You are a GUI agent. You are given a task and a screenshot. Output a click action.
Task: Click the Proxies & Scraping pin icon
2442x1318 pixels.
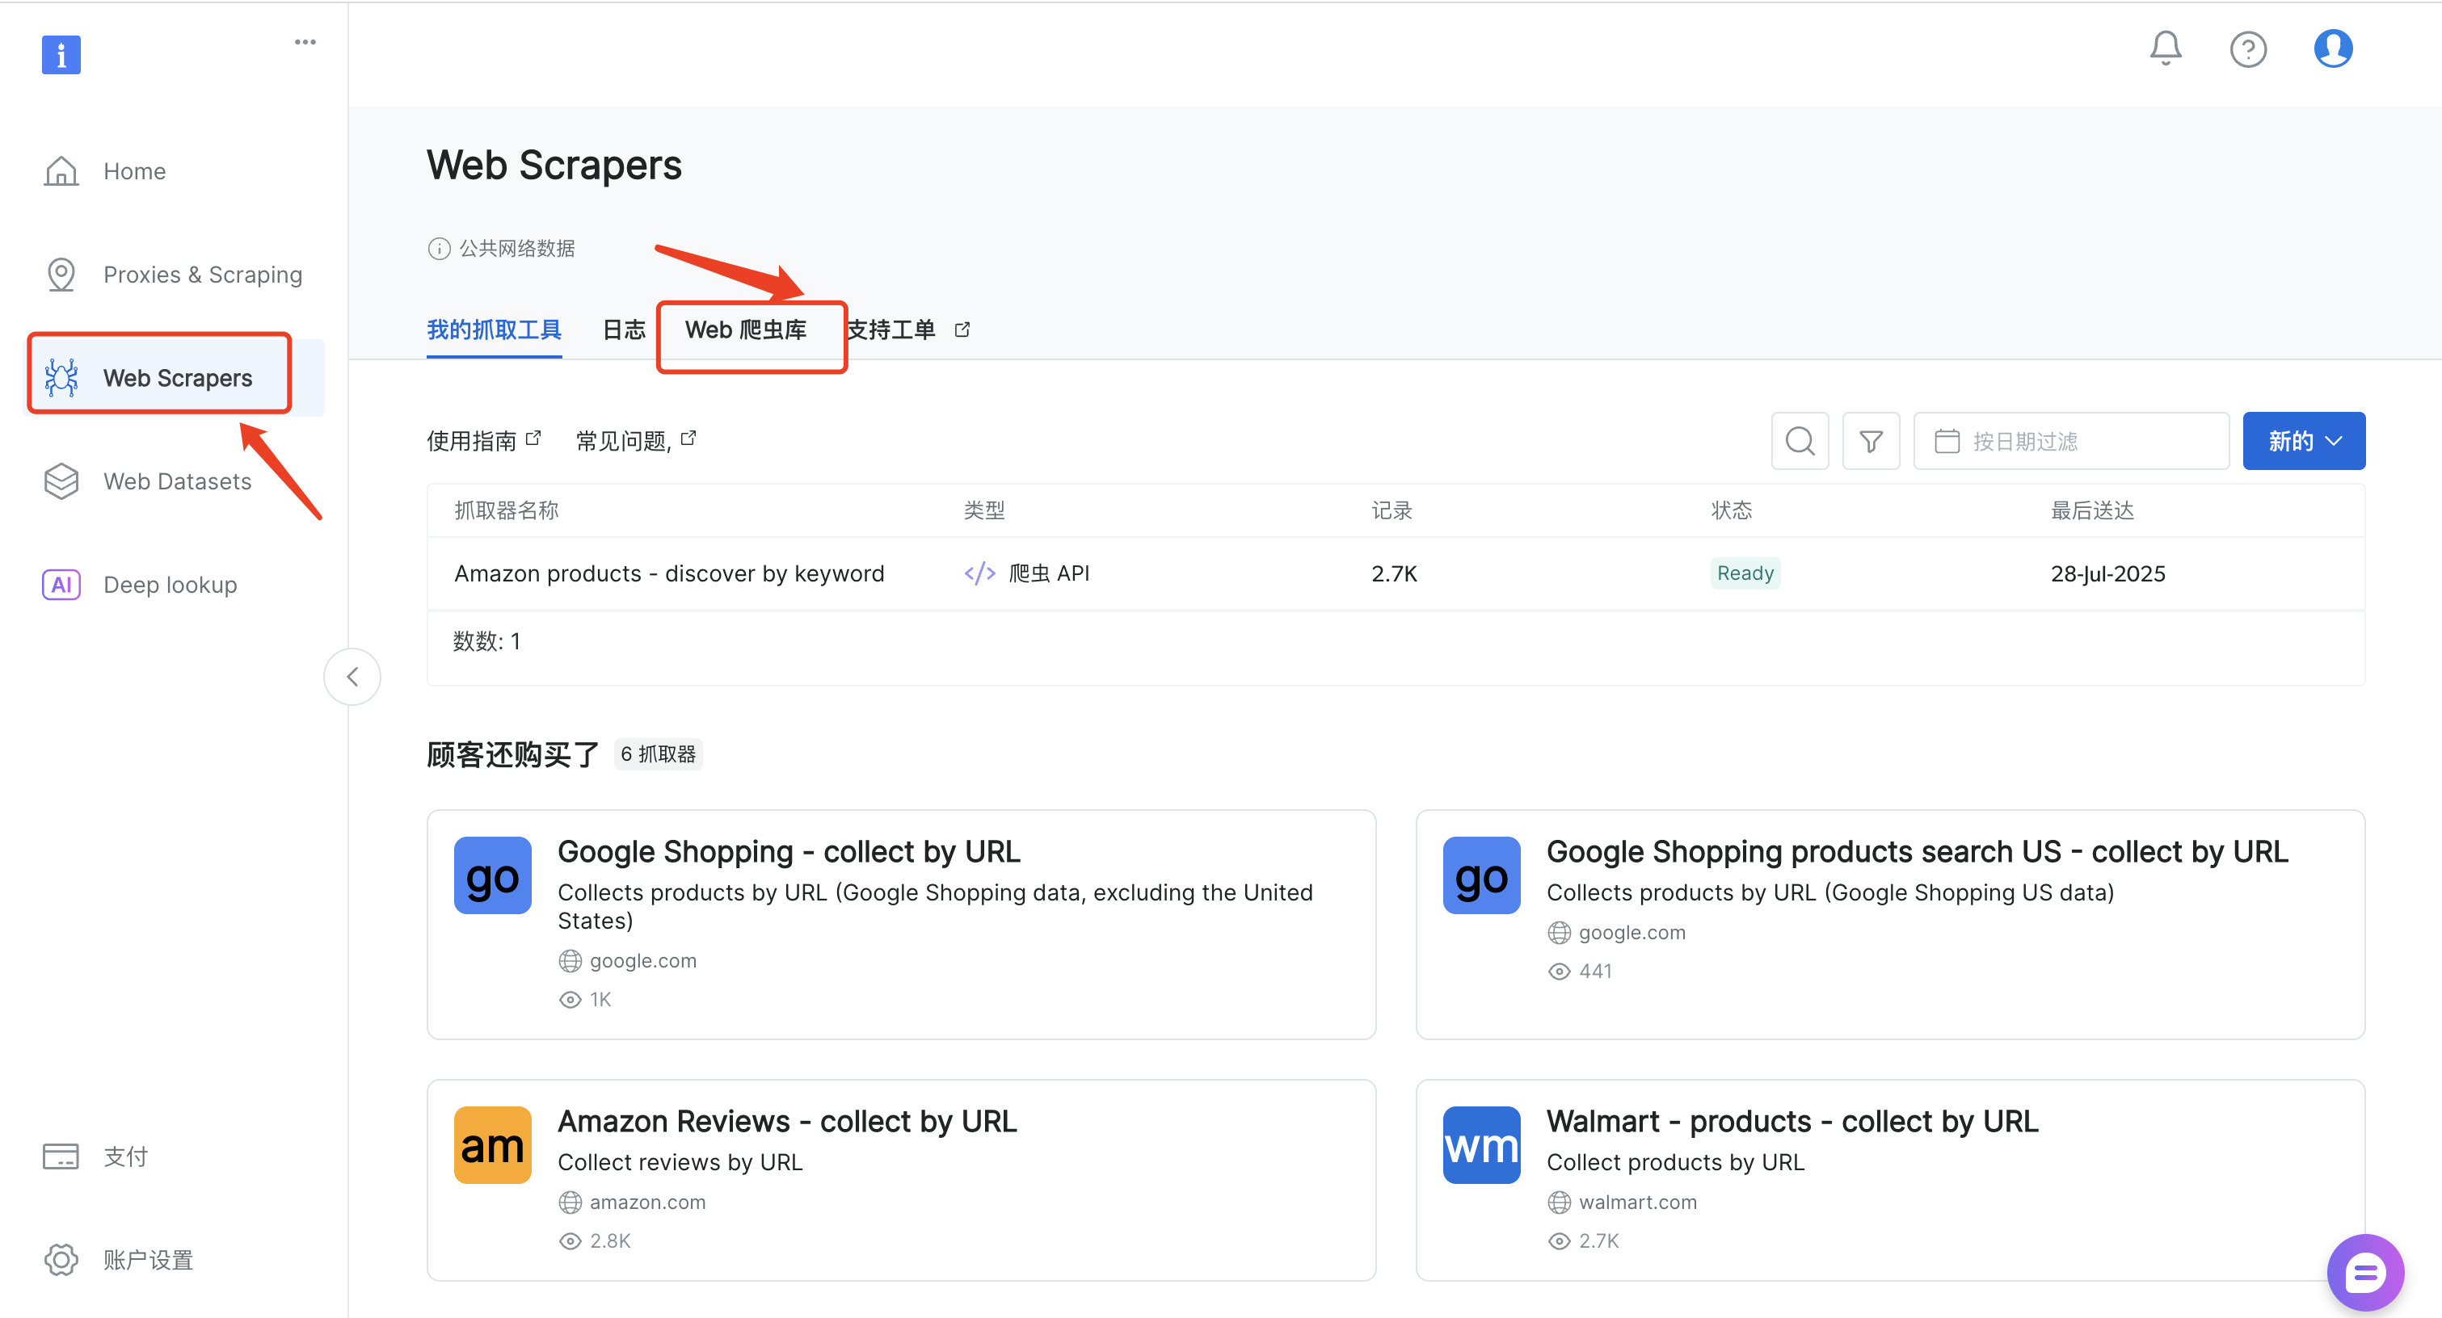pos(61,275)
